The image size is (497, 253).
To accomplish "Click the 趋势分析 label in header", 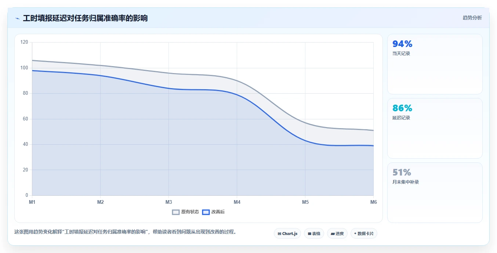I will (472, 18).
